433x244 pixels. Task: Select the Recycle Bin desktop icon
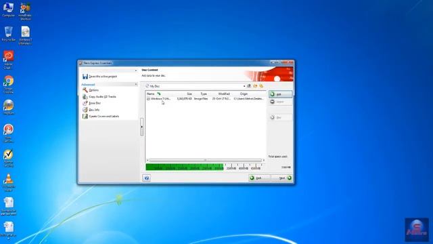[9, 34]
